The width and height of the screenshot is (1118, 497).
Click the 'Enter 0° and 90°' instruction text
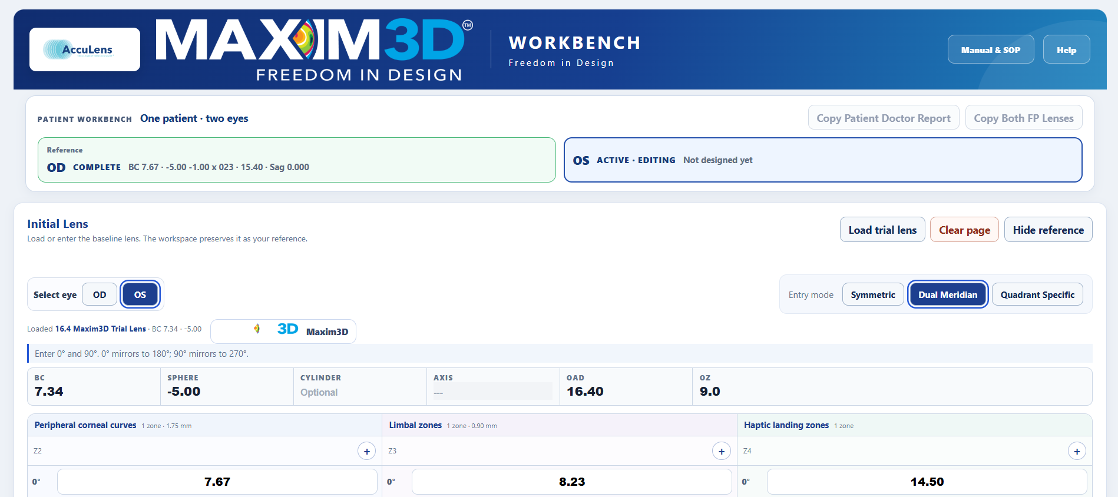(141, 354)
